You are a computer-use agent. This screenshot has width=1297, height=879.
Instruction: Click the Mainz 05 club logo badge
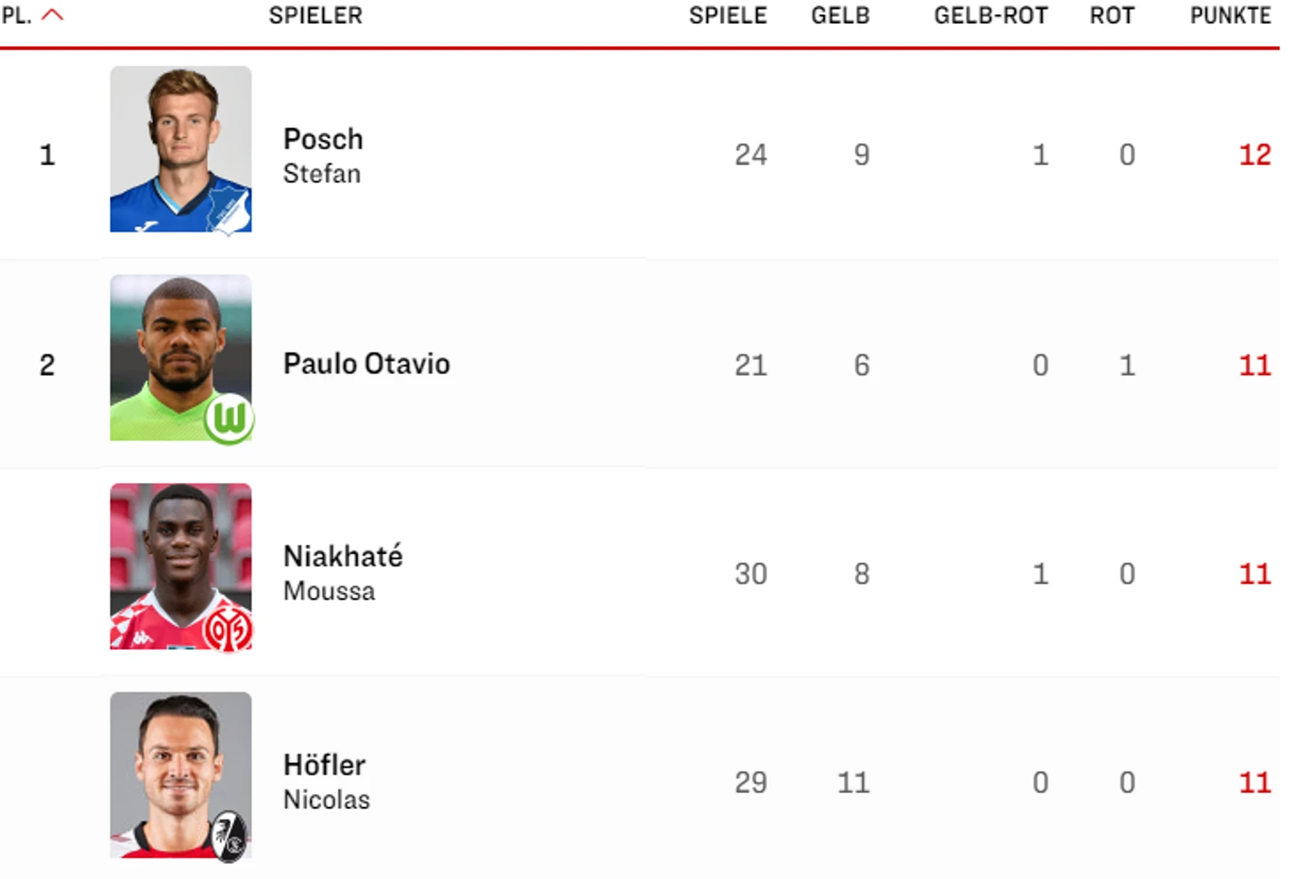pos(227,630)
